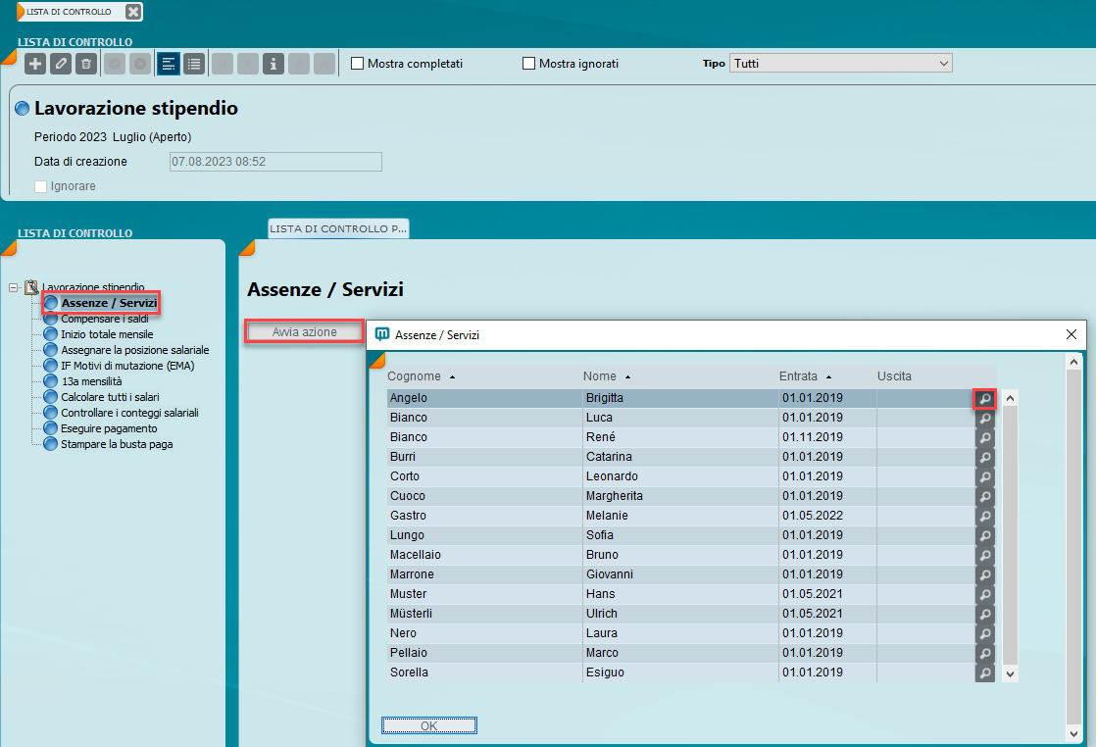Open magnifier icon for Angelo Brigitta
The height and width of the screenshot is (747, 1096).
[x=984, y=399]
